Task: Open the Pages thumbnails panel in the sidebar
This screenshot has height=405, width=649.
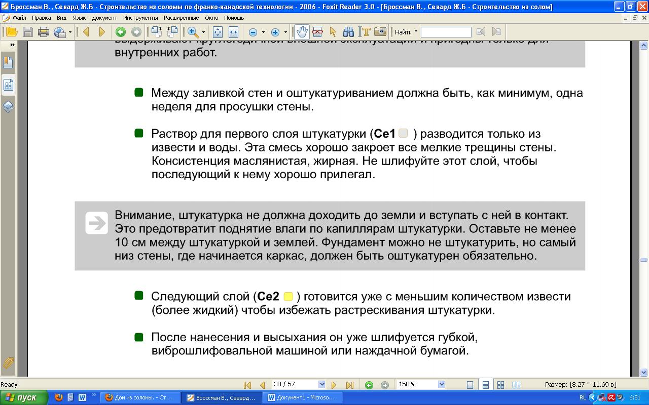Action: [x=8, y=85]
